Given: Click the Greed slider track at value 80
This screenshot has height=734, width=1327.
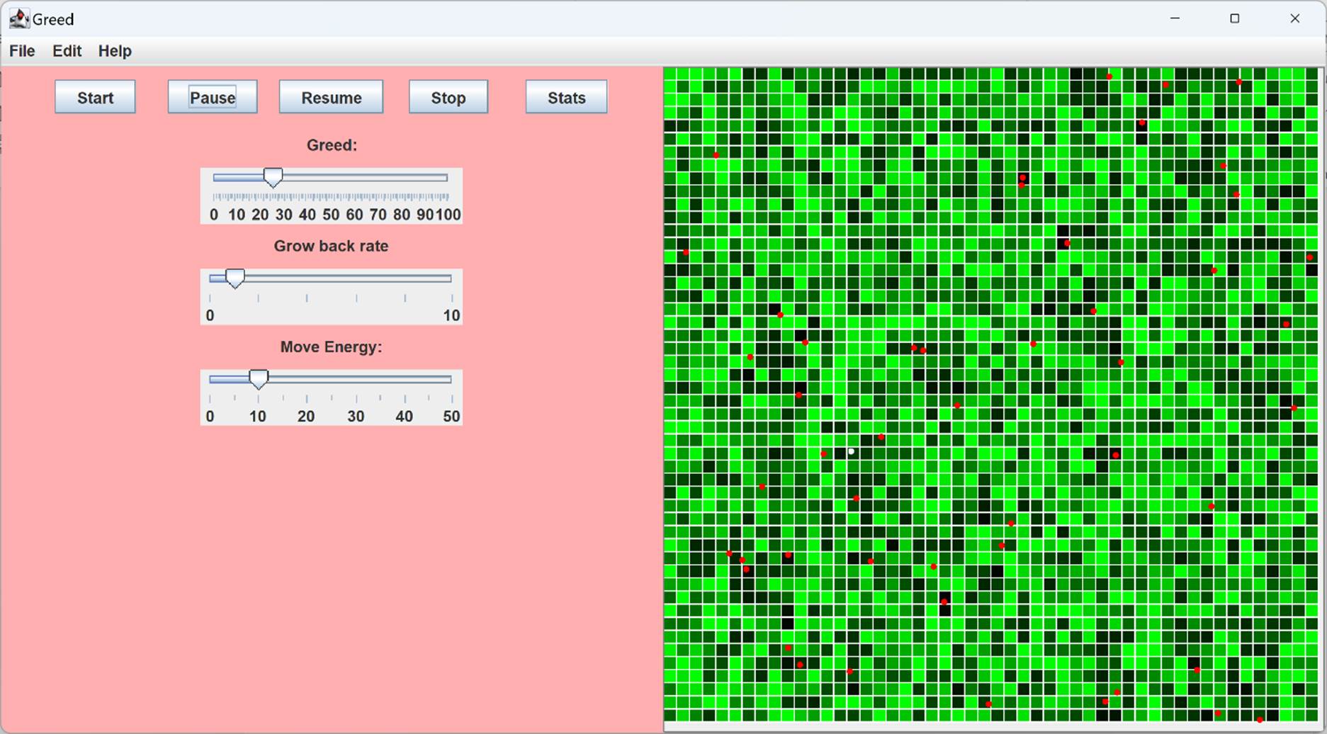Looking at the screenshot, I should pos(402,178).
